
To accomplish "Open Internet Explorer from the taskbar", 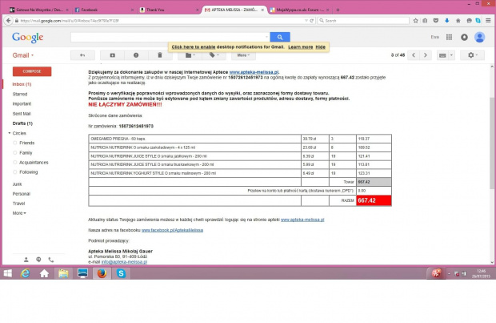I will click(26, 273).
